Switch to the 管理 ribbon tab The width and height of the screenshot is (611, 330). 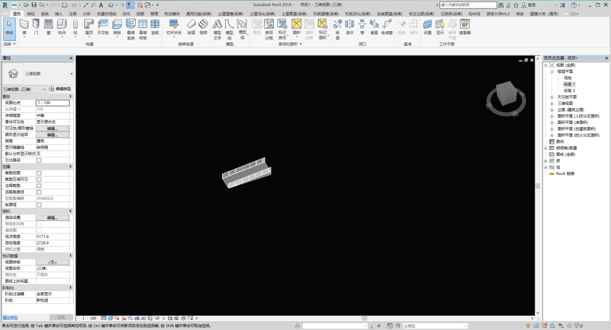coord(154,14)
